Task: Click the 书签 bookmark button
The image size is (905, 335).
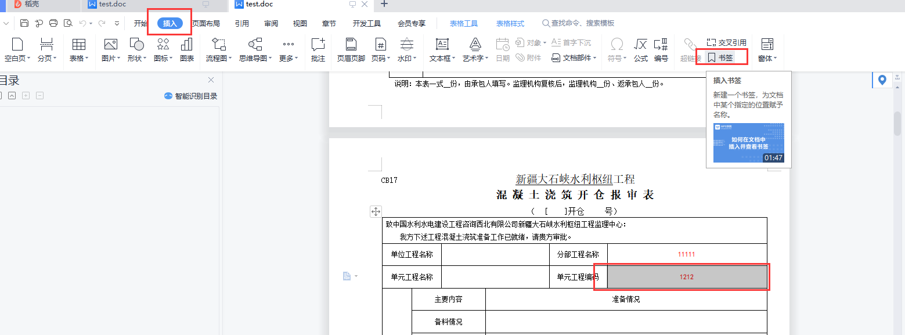Action: tap(720, 57)
